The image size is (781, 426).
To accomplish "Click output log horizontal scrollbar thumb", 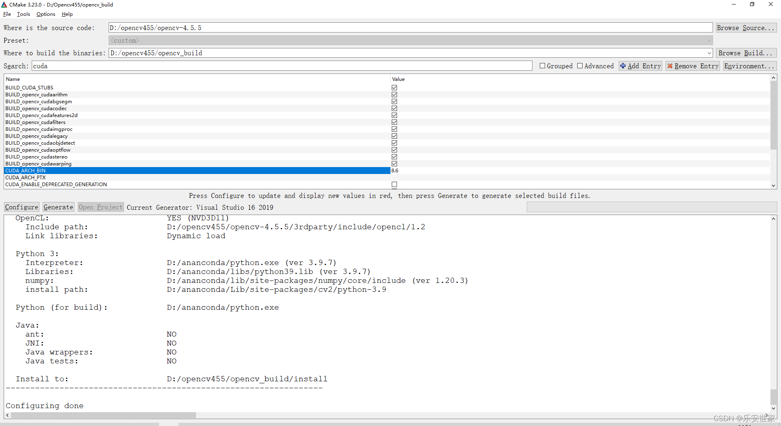I will tap(103, 415).
